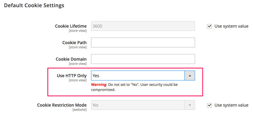Focus the Cookie Path text field
The height and width of the screenshot is (115, 253).
click(143, 43)
